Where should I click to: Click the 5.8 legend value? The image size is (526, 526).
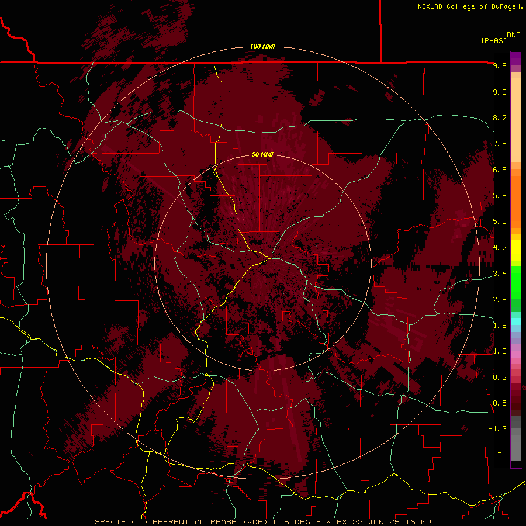500,196
